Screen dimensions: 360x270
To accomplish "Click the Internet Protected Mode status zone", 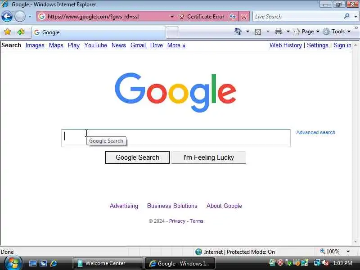I will 235,252.
